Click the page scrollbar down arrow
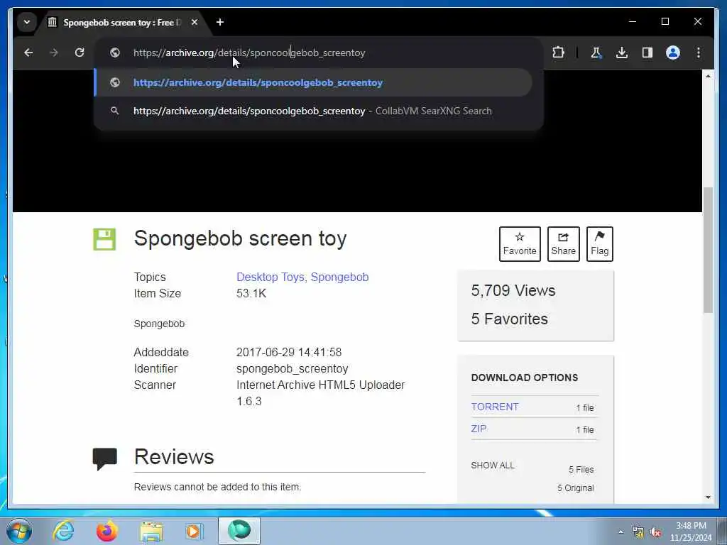727x545 pixels. (708, 497)
